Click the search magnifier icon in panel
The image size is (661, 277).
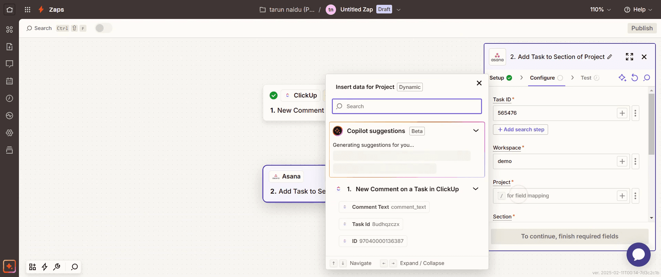(x=647, y=78)
